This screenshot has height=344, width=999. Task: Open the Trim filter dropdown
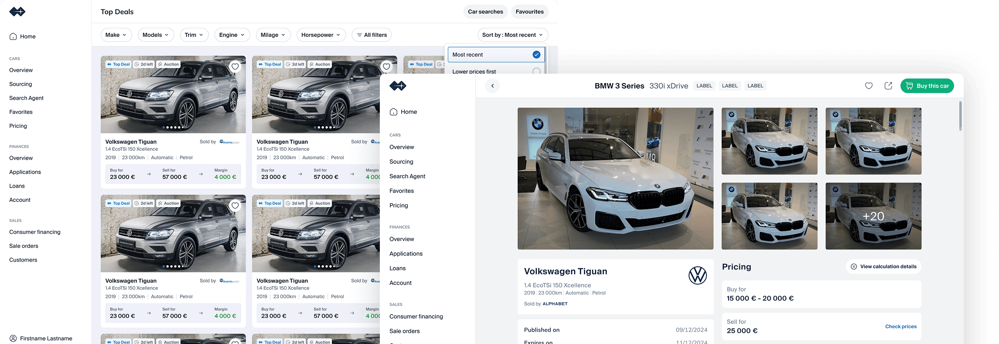194,35
